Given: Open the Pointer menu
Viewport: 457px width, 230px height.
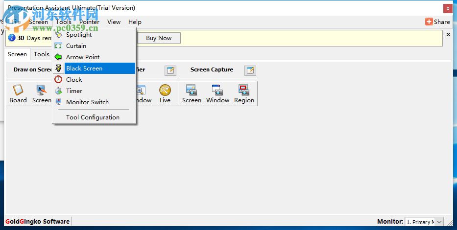Looking at the screenshot, I should tap(90, 22).
